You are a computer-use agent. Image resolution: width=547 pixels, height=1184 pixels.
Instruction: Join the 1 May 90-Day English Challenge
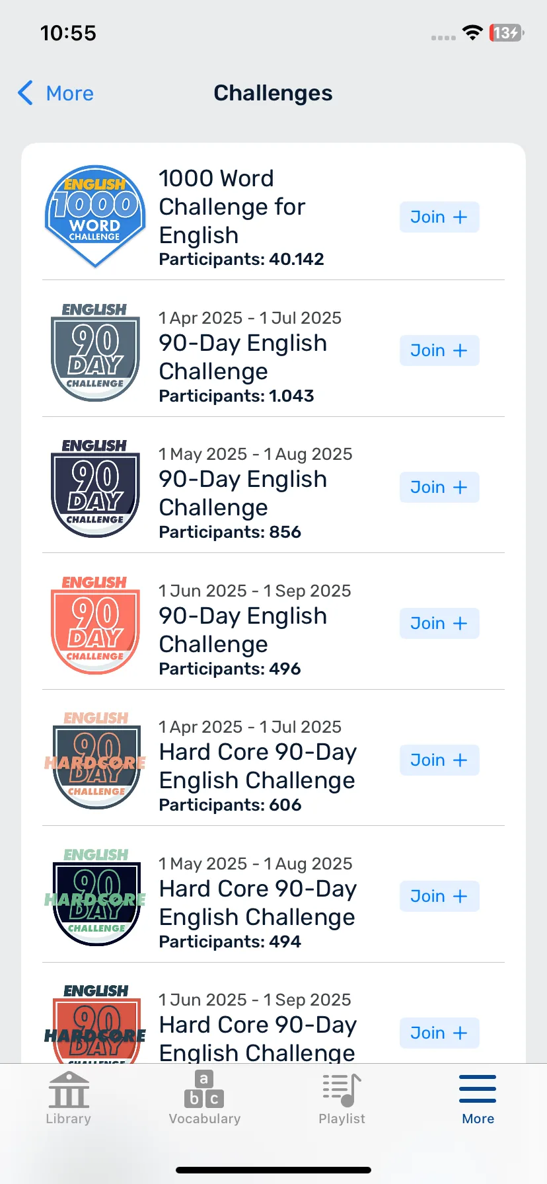(439, 488)
